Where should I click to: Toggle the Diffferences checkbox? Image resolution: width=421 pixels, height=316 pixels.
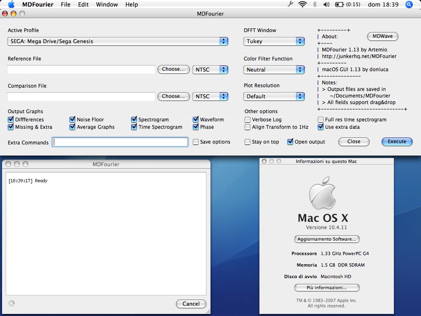pos(11,119)
